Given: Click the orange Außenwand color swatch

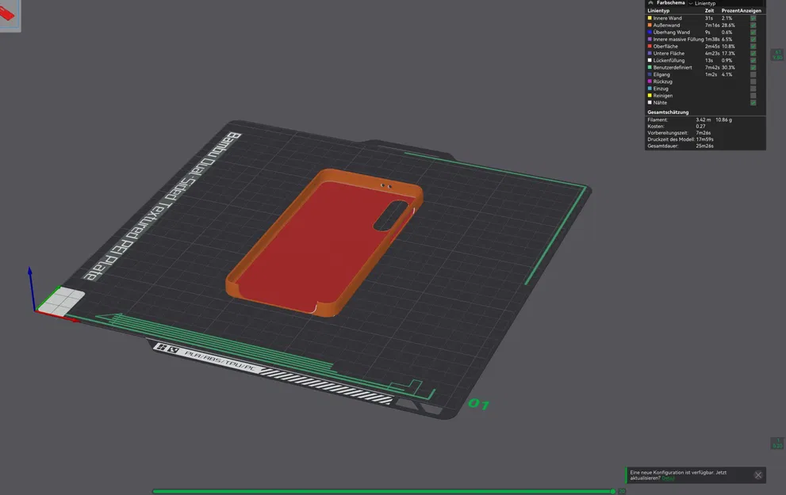Looking at the screenshot, I should (650, 25).
